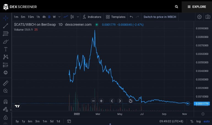Reset the chart view
This screenshot has height=125, width=212.
pos(131,101)
